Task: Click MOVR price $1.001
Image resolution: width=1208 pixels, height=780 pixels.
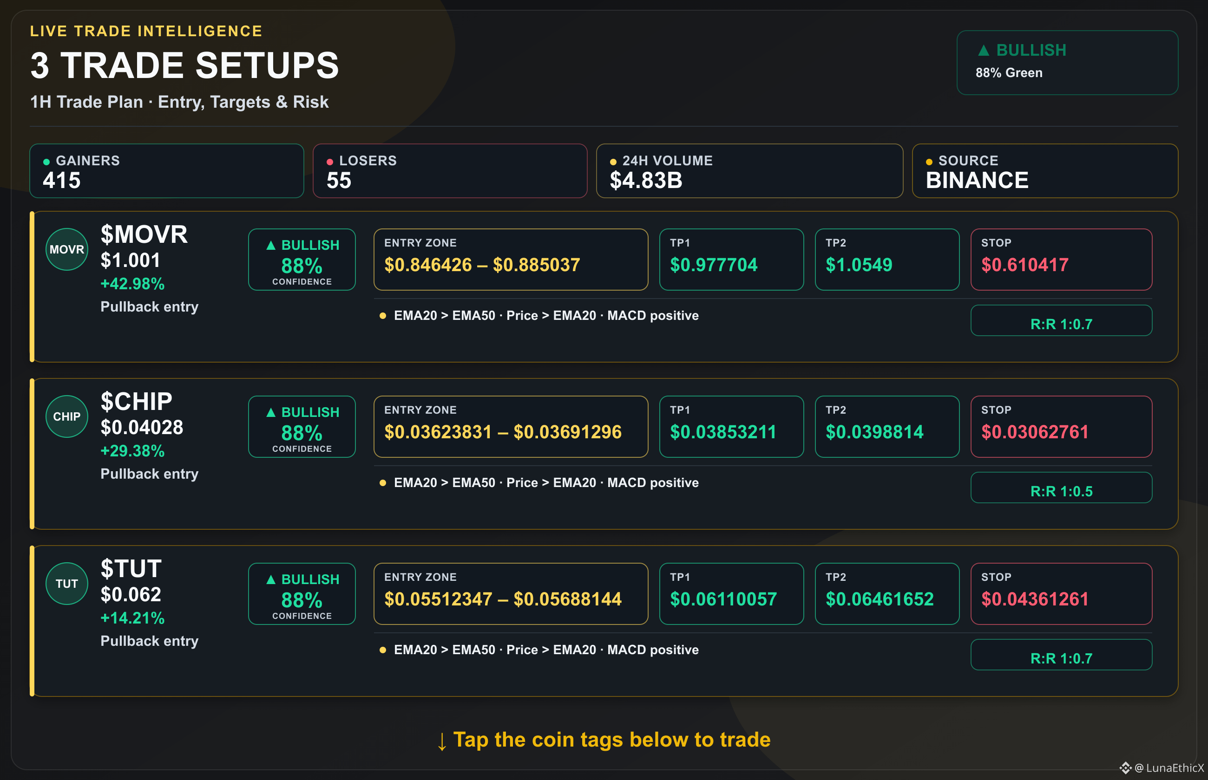Action: tap(130, 260)
